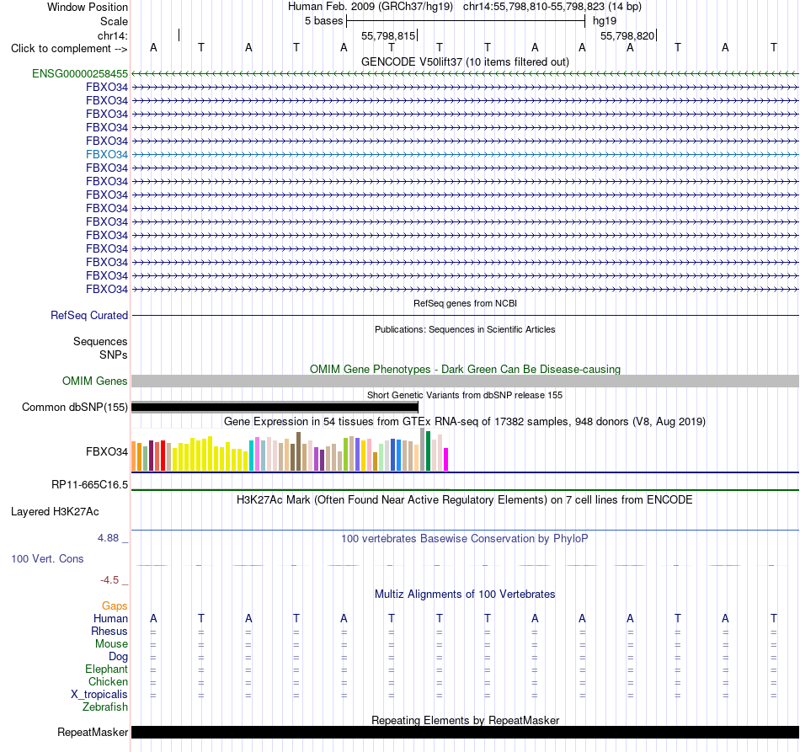This screenshot has height=752, width=800.
Task: Click the GTEx Gene Expression track title
Action: coord(465,421)
